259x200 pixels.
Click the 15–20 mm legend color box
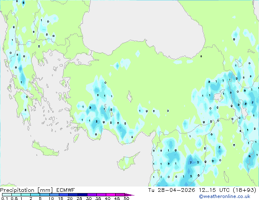63,195
